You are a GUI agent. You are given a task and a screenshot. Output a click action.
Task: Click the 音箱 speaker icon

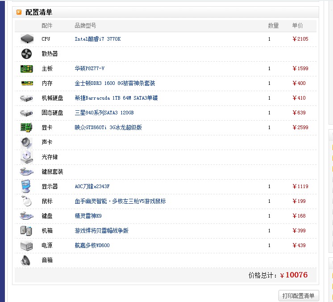(26, 260)
